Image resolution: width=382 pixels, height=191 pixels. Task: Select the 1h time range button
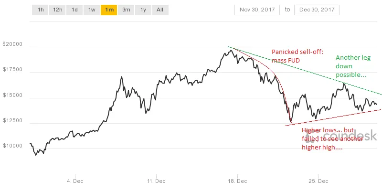click(x=40, y=10)
